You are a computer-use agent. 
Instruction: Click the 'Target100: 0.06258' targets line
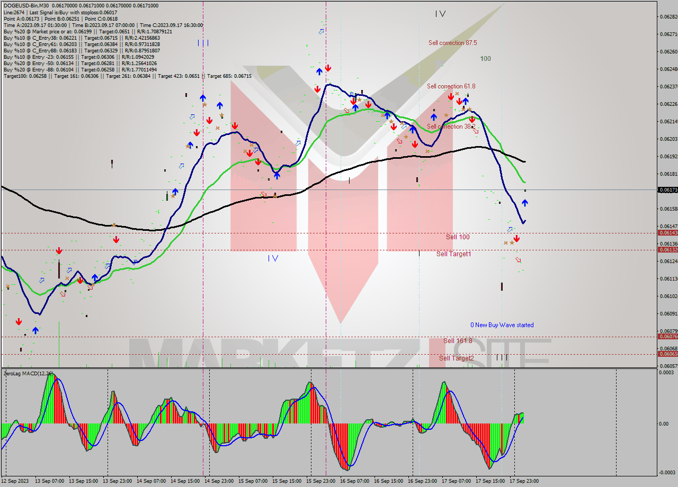tap(127, 76)
